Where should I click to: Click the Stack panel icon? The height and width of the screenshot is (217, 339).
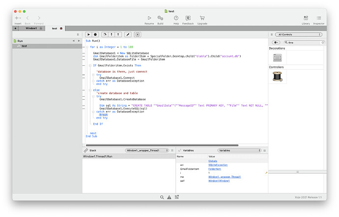(x=86, y=150)
